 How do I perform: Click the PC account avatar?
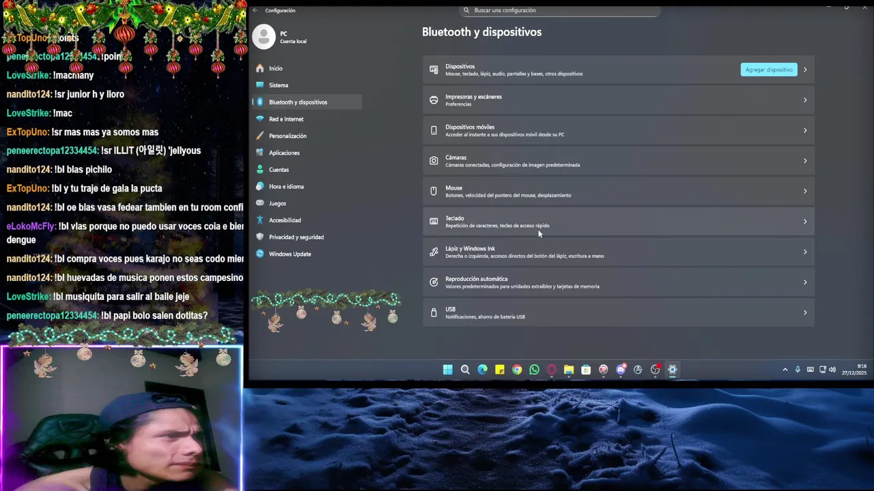click(x=264, y=37)
